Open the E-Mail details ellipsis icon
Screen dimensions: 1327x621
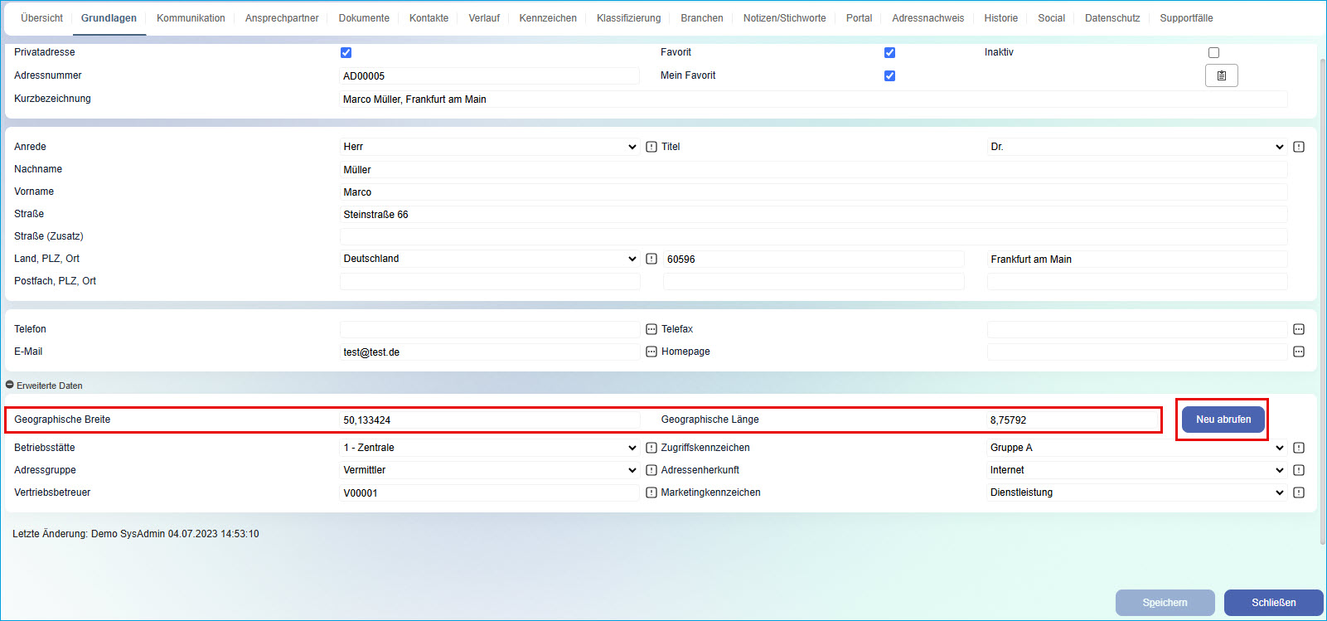coord(651,352)
